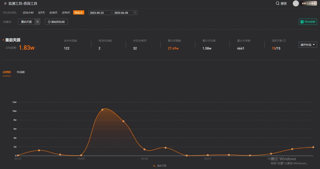Click the search magnifier icon

[x=278, y=4]
